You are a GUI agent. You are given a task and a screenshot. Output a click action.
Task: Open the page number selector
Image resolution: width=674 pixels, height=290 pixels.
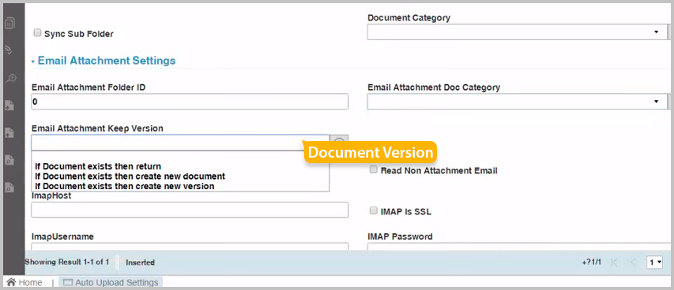[x=655, y=262]
